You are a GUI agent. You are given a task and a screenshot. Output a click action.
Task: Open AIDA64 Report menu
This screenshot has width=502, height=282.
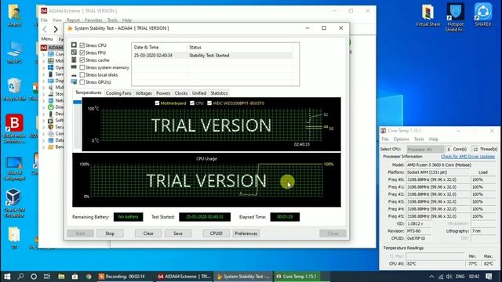73,20
